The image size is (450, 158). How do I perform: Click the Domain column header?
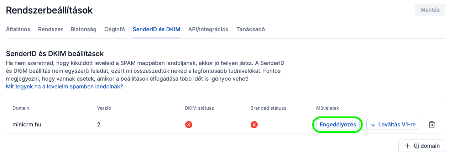click(x=21, y=108)
